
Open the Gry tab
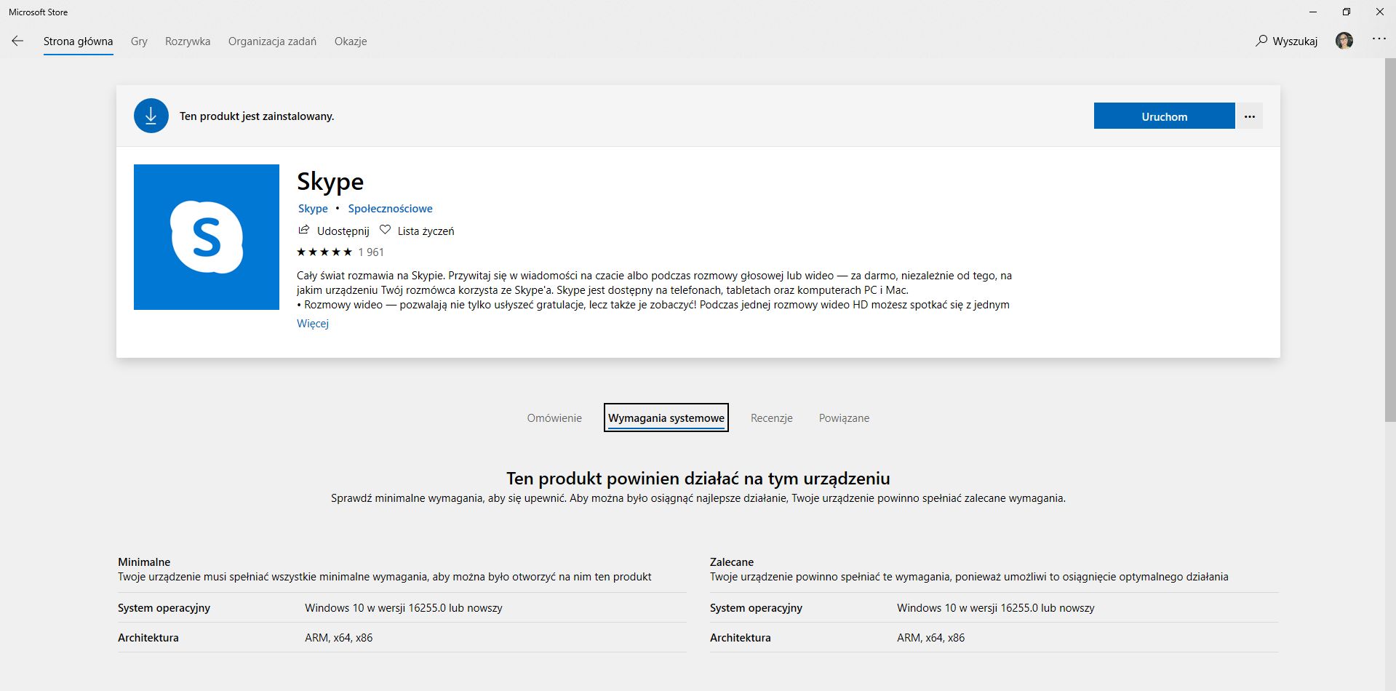tap(139, 41)
